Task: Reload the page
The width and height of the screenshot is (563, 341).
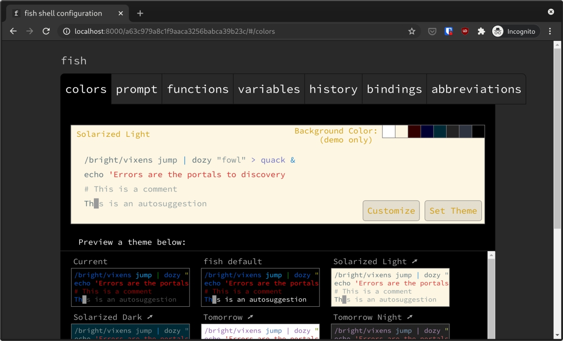Action: pyautogui.click(x=46, y=31)
